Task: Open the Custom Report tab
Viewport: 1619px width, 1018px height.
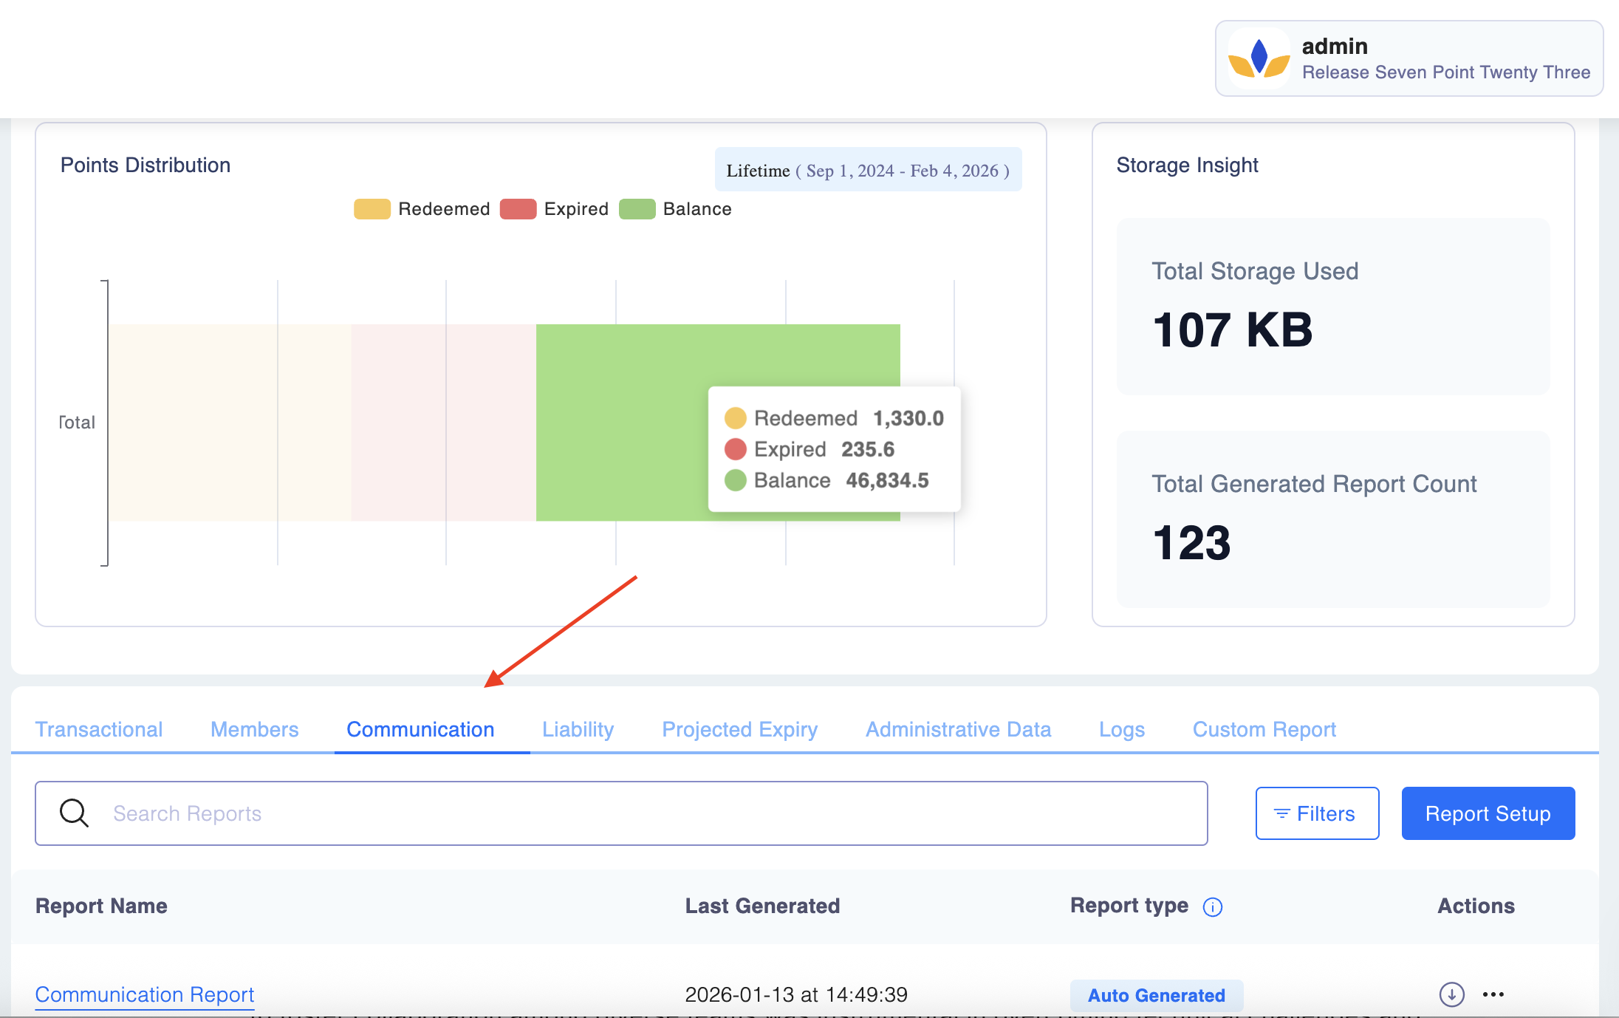Action: tap(1264, 729)
